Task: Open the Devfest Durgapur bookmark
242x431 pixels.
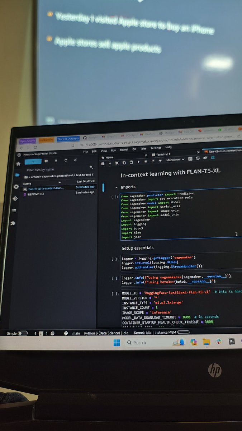Action: tap(68, 139)
